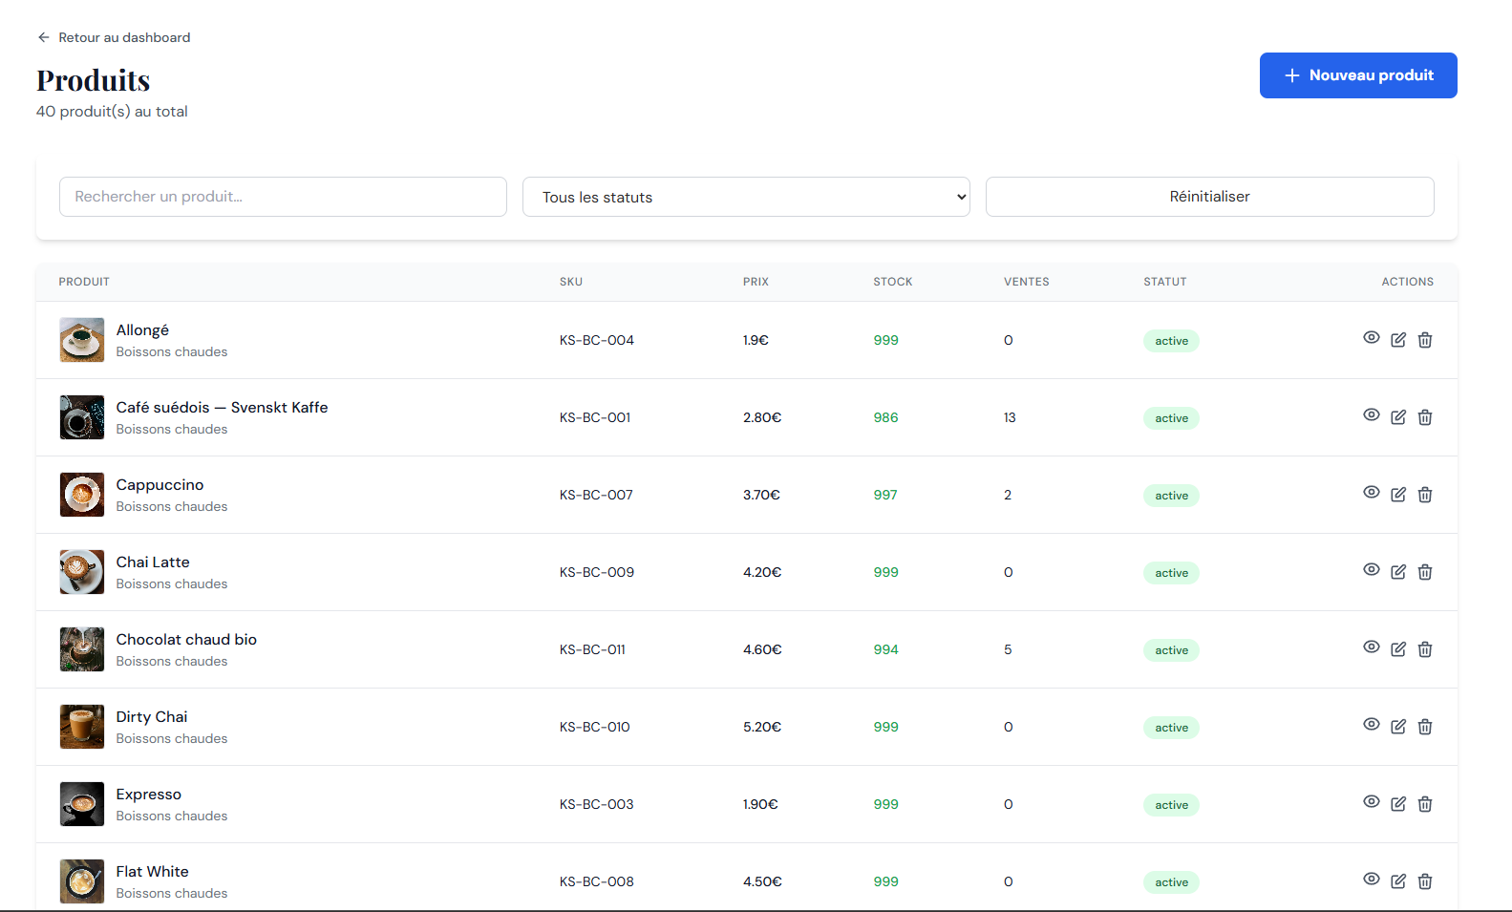Viewport: 1512px width, 912px height.
Task: Edit the Expresso product entry
Action: click(1398, 804)
